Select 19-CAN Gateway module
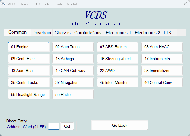 [73, 71]
